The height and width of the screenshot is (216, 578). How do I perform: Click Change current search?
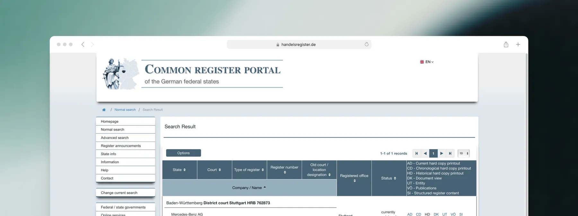[126, 193]
